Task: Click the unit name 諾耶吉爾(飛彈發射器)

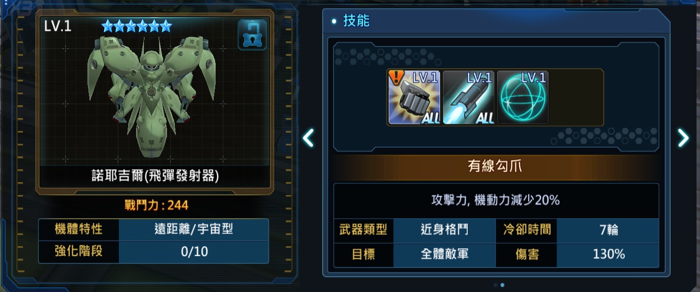Action: (153, 176)
